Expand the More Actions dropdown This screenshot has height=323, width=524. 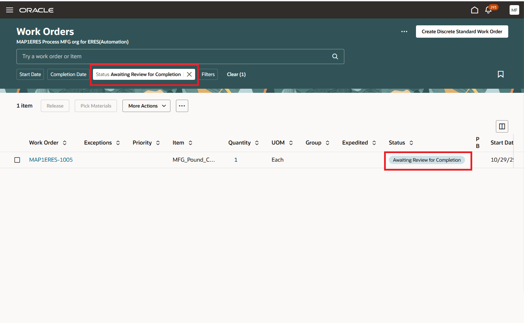point(146,106)
